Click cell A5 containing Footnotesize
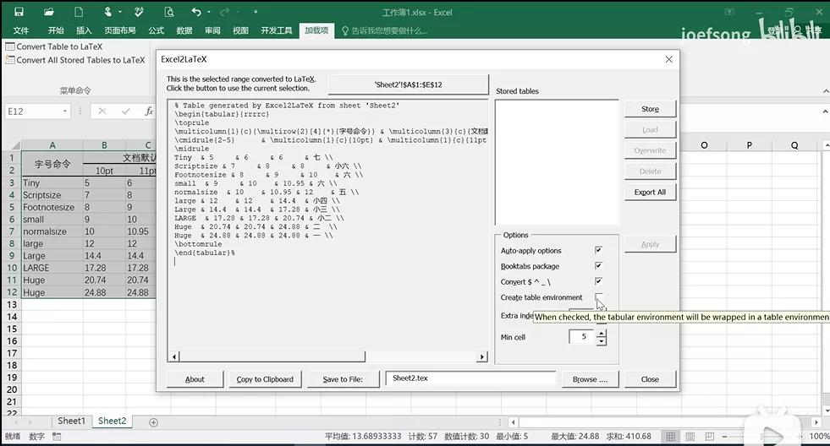The height and width of the screenshot is (446, 830). 52,207
